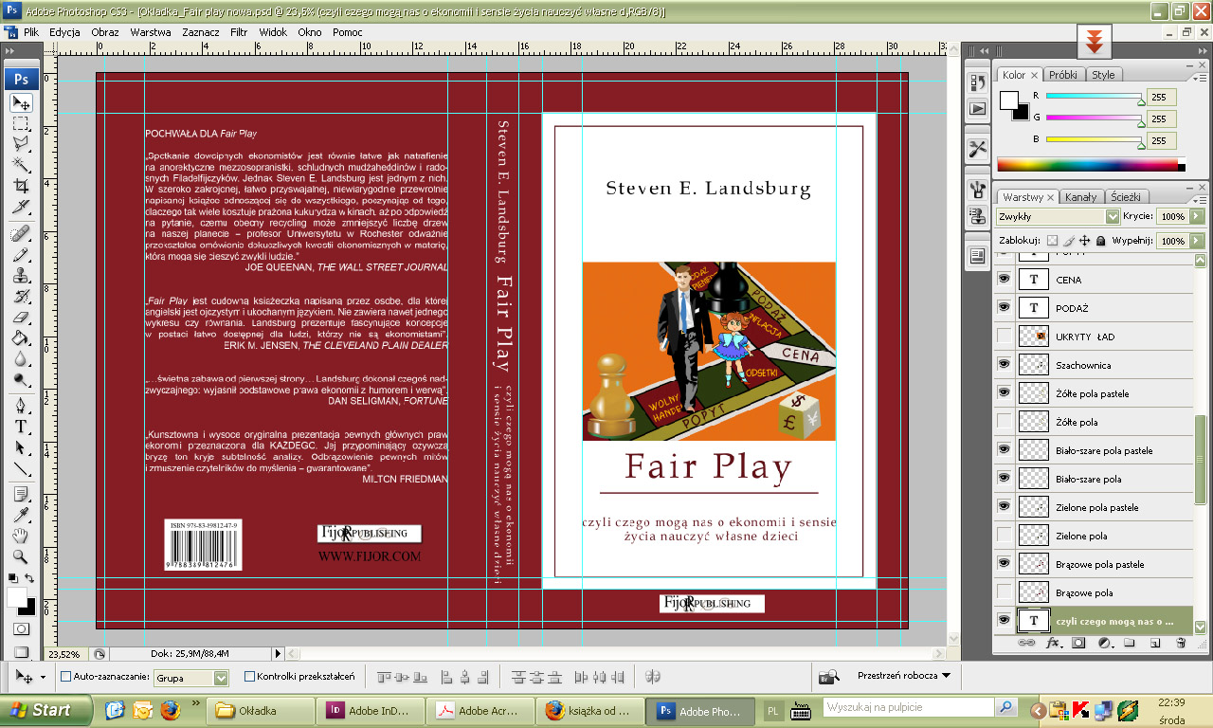Select the Crop tool
Image resolution: width=1213 pixels, height=728 pixels.
(21, 187)
